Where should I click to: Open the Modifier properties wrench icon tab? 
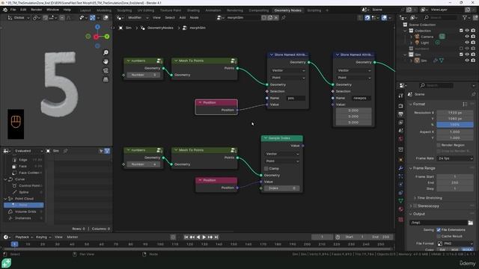401,168
